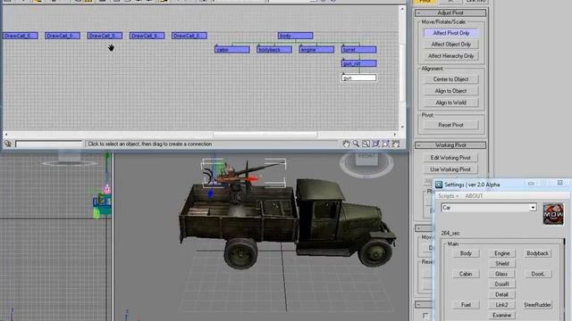Click the Engine button in Settings
The height and width of the screenshot is (321, 572).
pyautogui.click(x=502, y=253)
